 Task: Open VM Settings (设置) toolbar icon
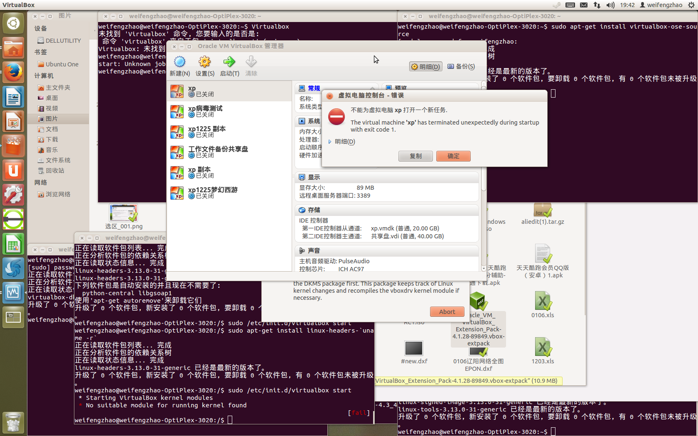coord(204,62)
